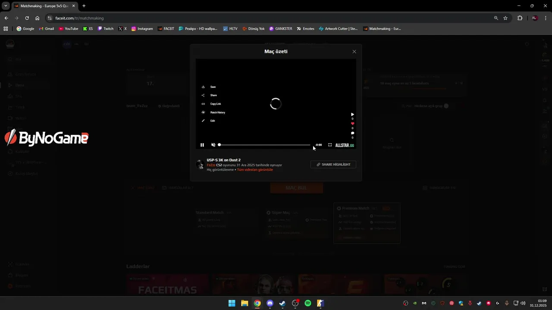Go back in the browser
Viewport: 552px width, 310px height.
[x=6, y=18]
